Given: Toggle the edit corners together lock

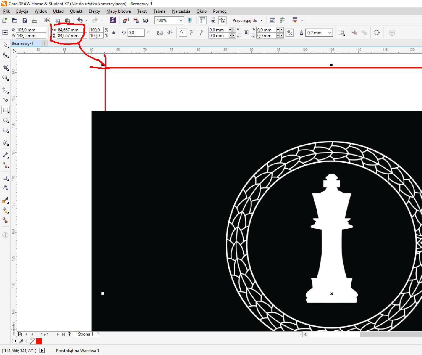Looking at the screenshot, I should pos(246,33).
